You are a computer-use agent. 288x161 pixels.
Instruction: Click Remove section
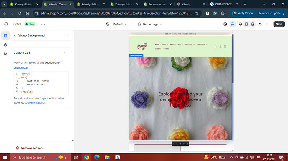(x=29, y=148)
